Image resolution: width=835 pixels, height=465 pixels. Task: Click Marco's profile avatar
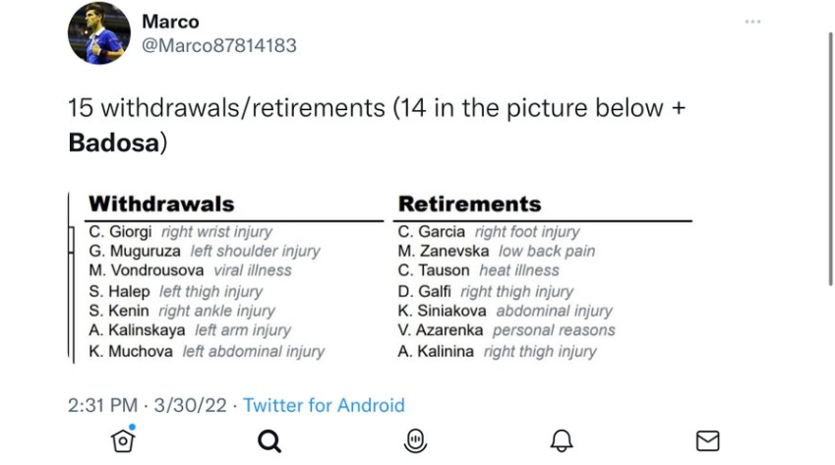[x=96, y=34]
